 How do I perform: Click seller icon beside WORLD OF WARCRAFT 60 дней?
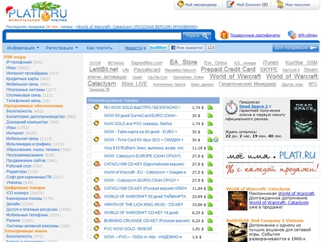[x=97, y=196]
